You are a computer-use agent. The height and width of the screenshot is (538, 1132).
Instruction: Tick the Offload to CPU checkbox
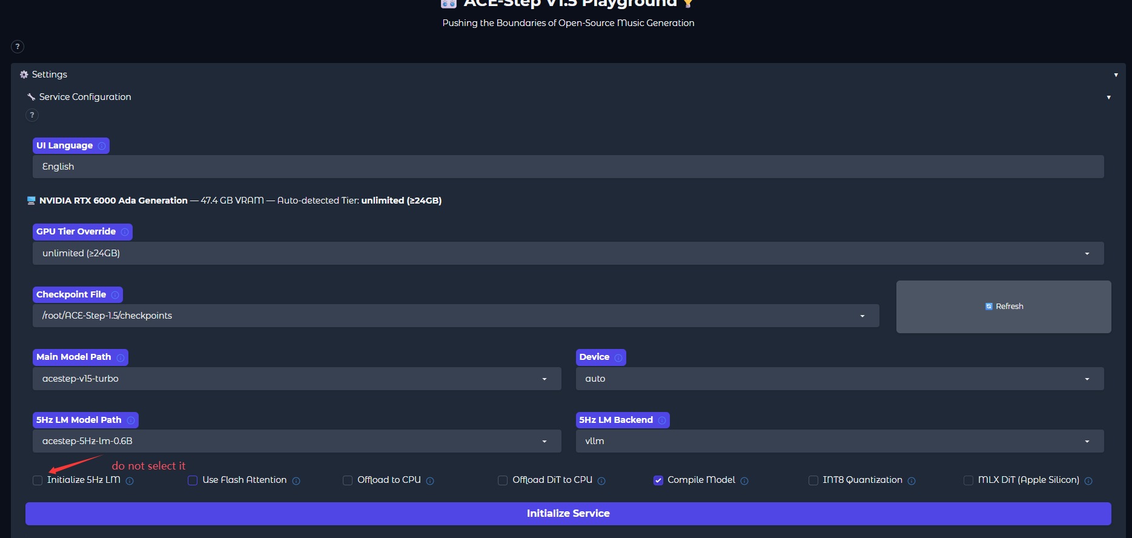(348, 480)
